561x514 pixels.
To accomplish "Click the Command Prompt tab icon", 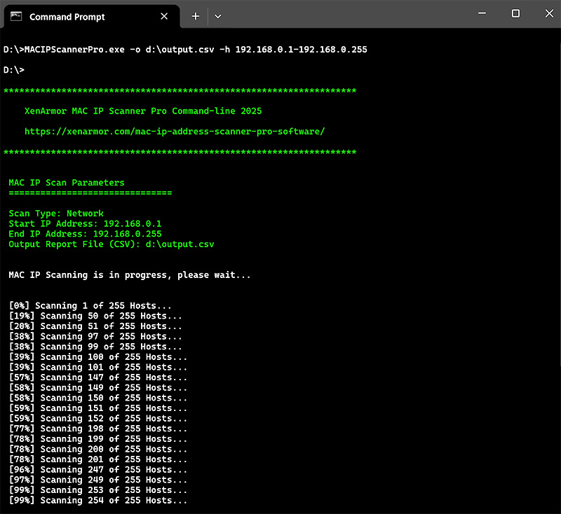I will coord(16,16).
